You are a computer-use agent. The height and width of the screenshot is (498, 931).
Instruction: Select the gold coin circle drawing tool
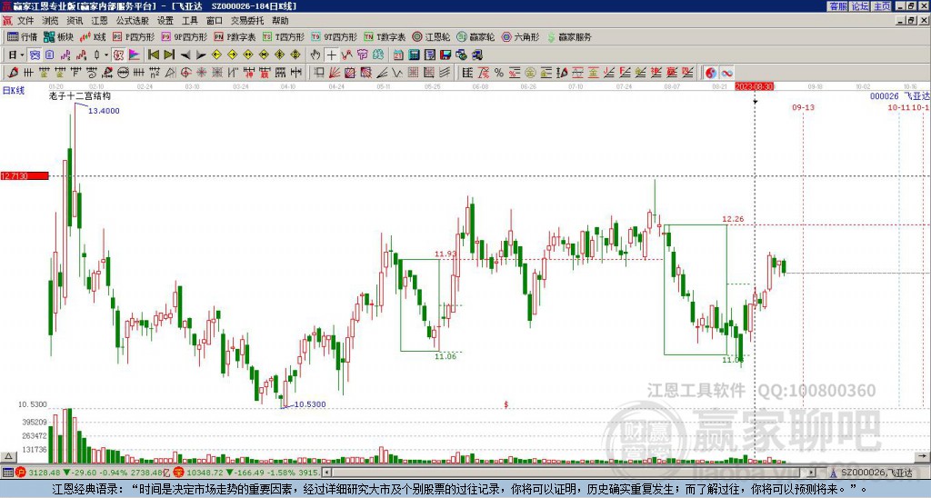[530, 73]
